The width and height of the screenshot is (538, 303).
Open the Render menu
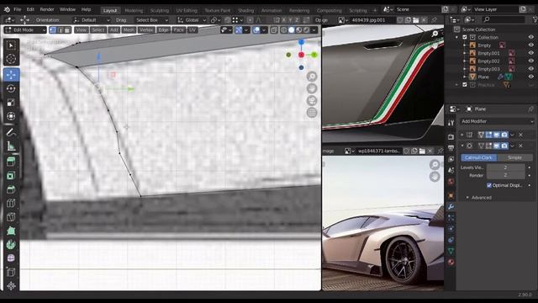click(x=47, y=9)
